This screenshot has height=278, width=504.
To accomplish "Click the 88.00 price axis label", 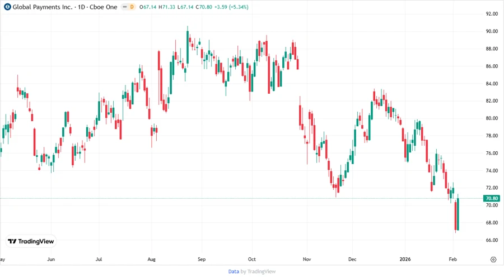I will 492,49.
